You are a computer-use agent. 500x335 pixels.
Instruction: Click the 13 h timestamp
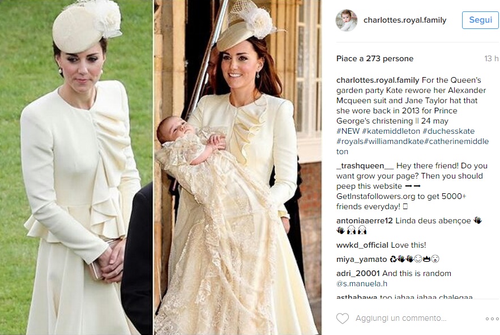[x=491, y=59]
